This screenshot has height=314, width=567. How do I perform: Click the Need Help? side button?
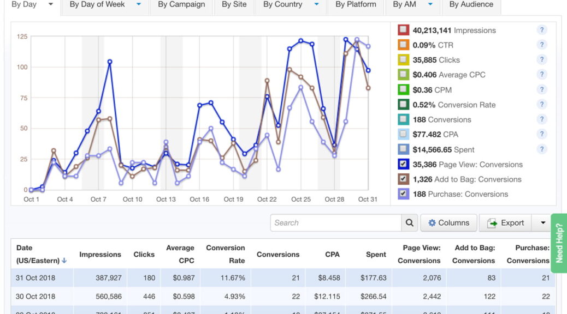click(x=559, y=243)
